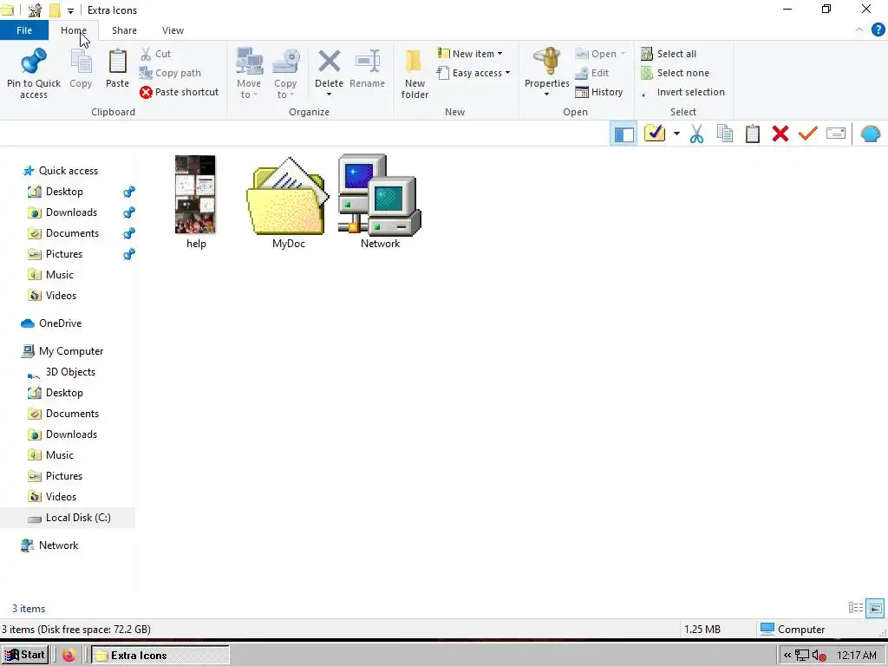
Task: Click the Copy icon in Clipboard group
Action: click(x=81, y=62)
